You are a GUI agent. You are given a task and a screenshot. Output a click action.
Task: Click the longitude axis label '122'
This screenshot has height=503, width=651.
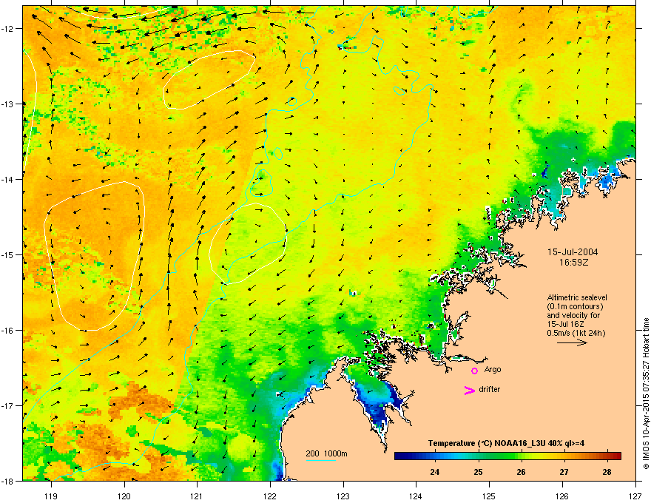click(270, 496)
